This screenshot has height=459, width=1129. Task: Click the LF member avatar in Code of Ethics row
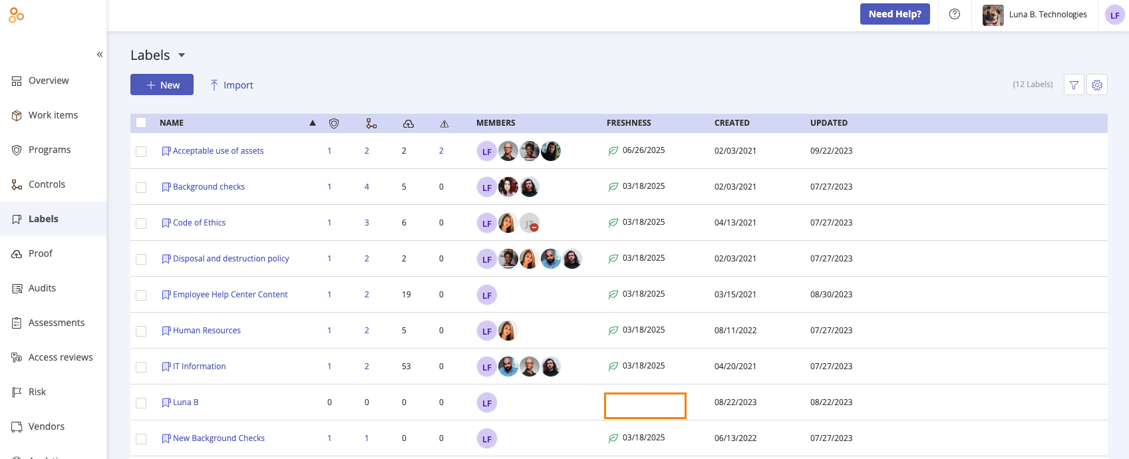tap(487, 224)
